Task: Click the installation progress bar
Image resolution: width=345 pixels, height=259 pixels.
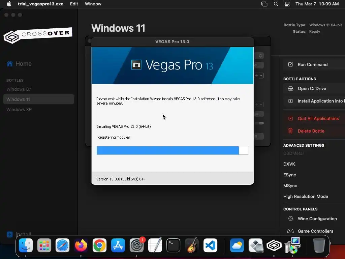Action: click(x=172, y=150)
